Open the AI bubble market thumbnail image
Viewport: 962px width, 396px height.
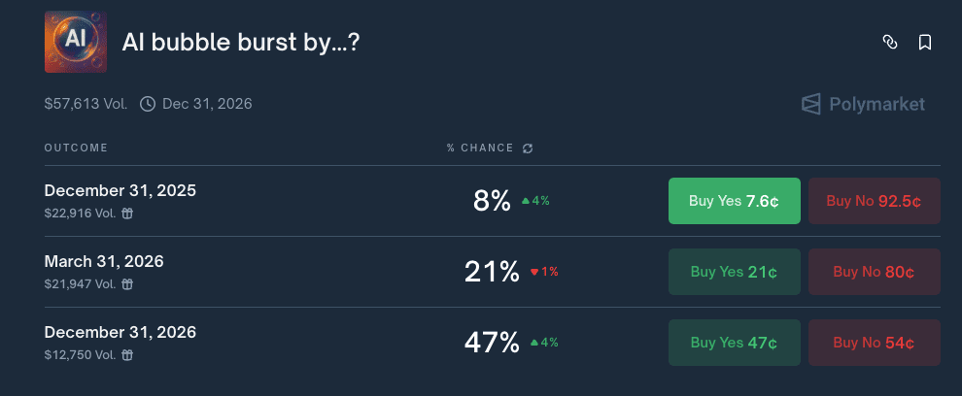[76, 42]
